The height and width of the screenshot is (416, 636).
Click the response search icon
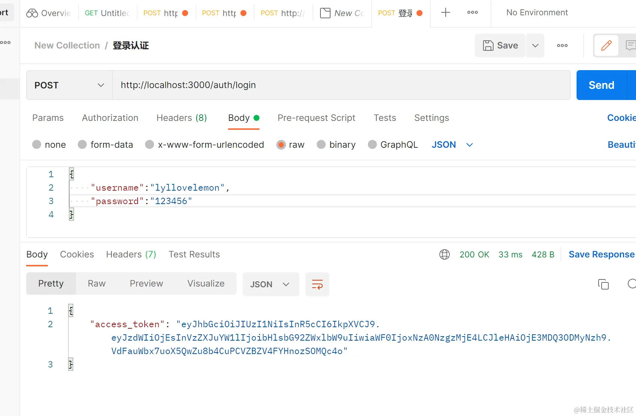pyautogui.click(x=632, y=284)
